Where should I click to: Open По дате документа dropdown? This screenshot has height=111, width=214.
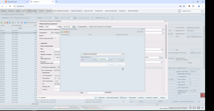click(93, 18)
